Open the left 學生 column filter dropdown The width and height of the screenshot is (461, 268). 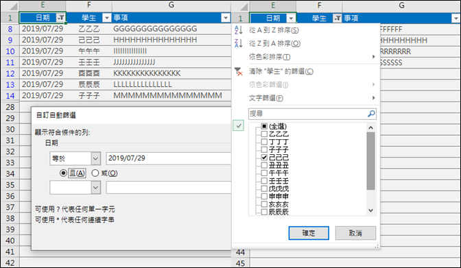tap(107, 18)
